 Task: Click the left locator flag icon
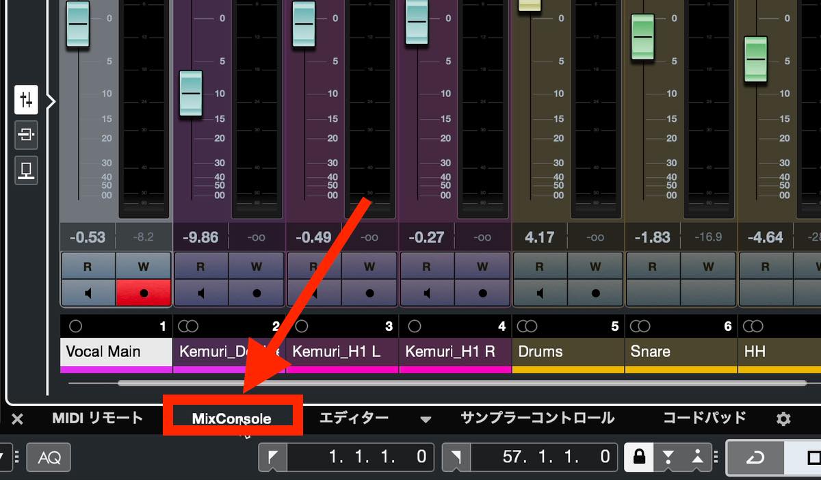click(x=273, y=457)
